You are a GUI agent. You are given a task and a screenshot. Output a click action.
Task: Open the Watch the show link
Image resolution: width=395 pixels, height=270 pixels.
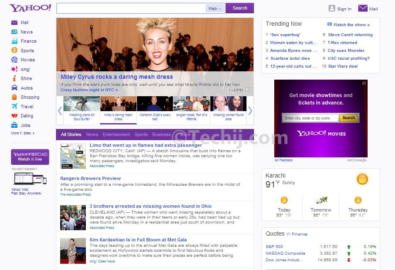349,25
